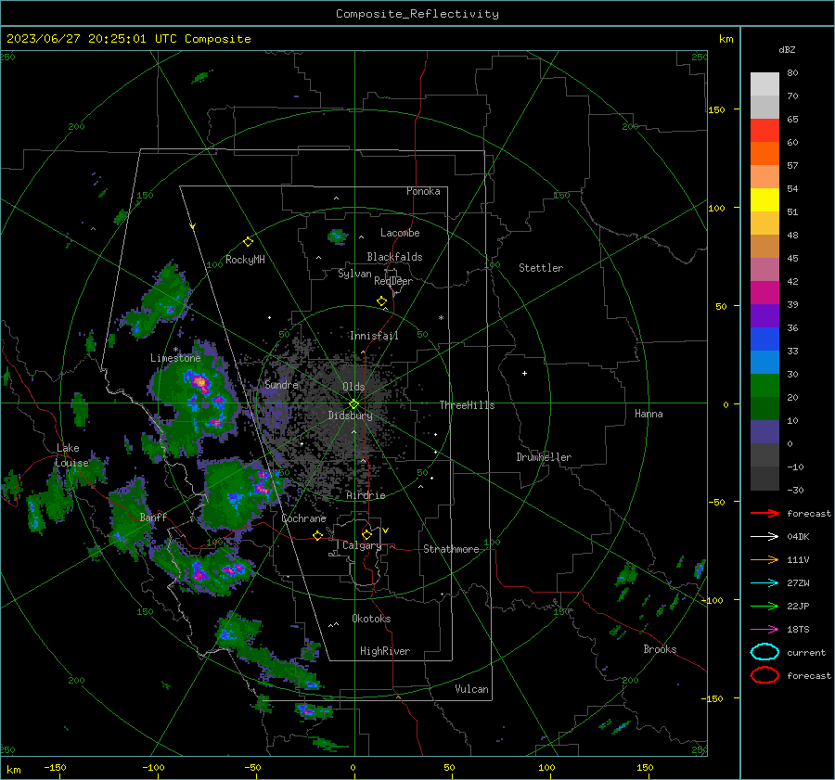Click the -150 tick on bottom axis
Screen dimensions: 835x780
[x=55, y=767]
